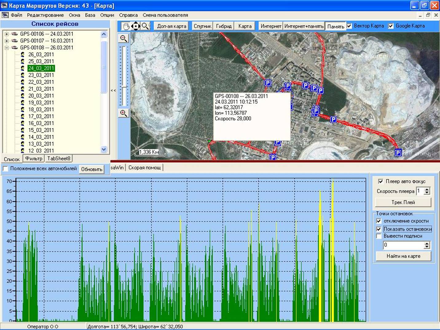Select trip 25_03_2011 in the list
The width and height of the screenshot is (440, 330).
(41, 61)
